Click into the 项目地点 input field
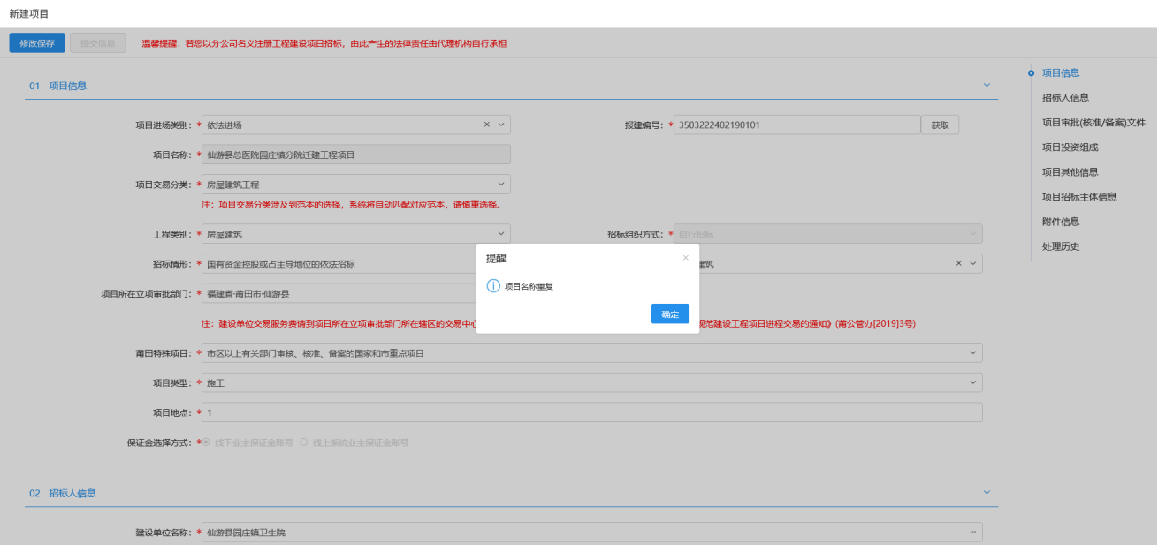 [x=590, y=413]
